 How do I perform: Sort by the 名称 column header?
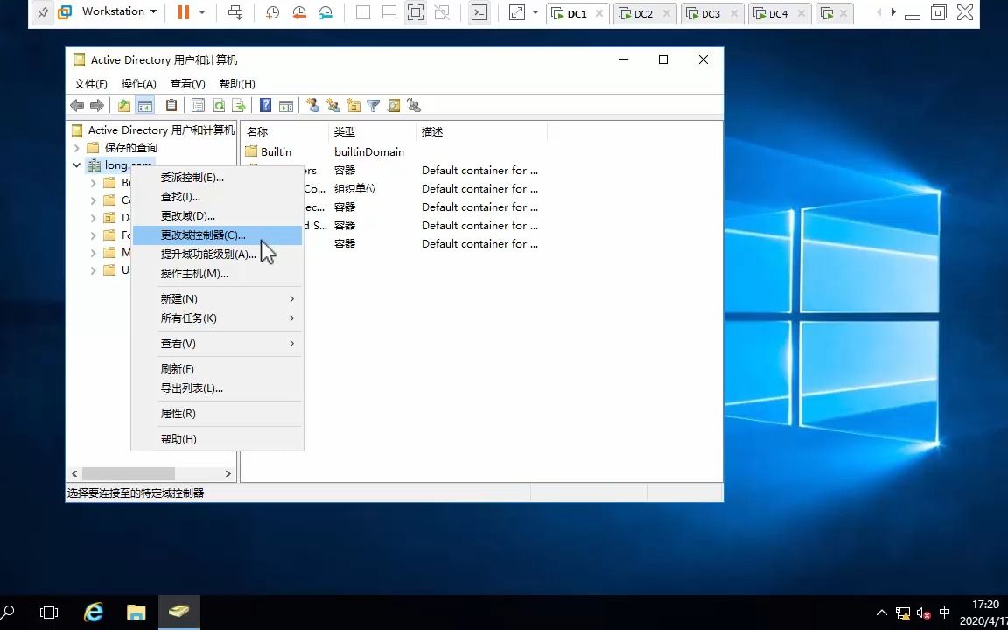point(284,132)
